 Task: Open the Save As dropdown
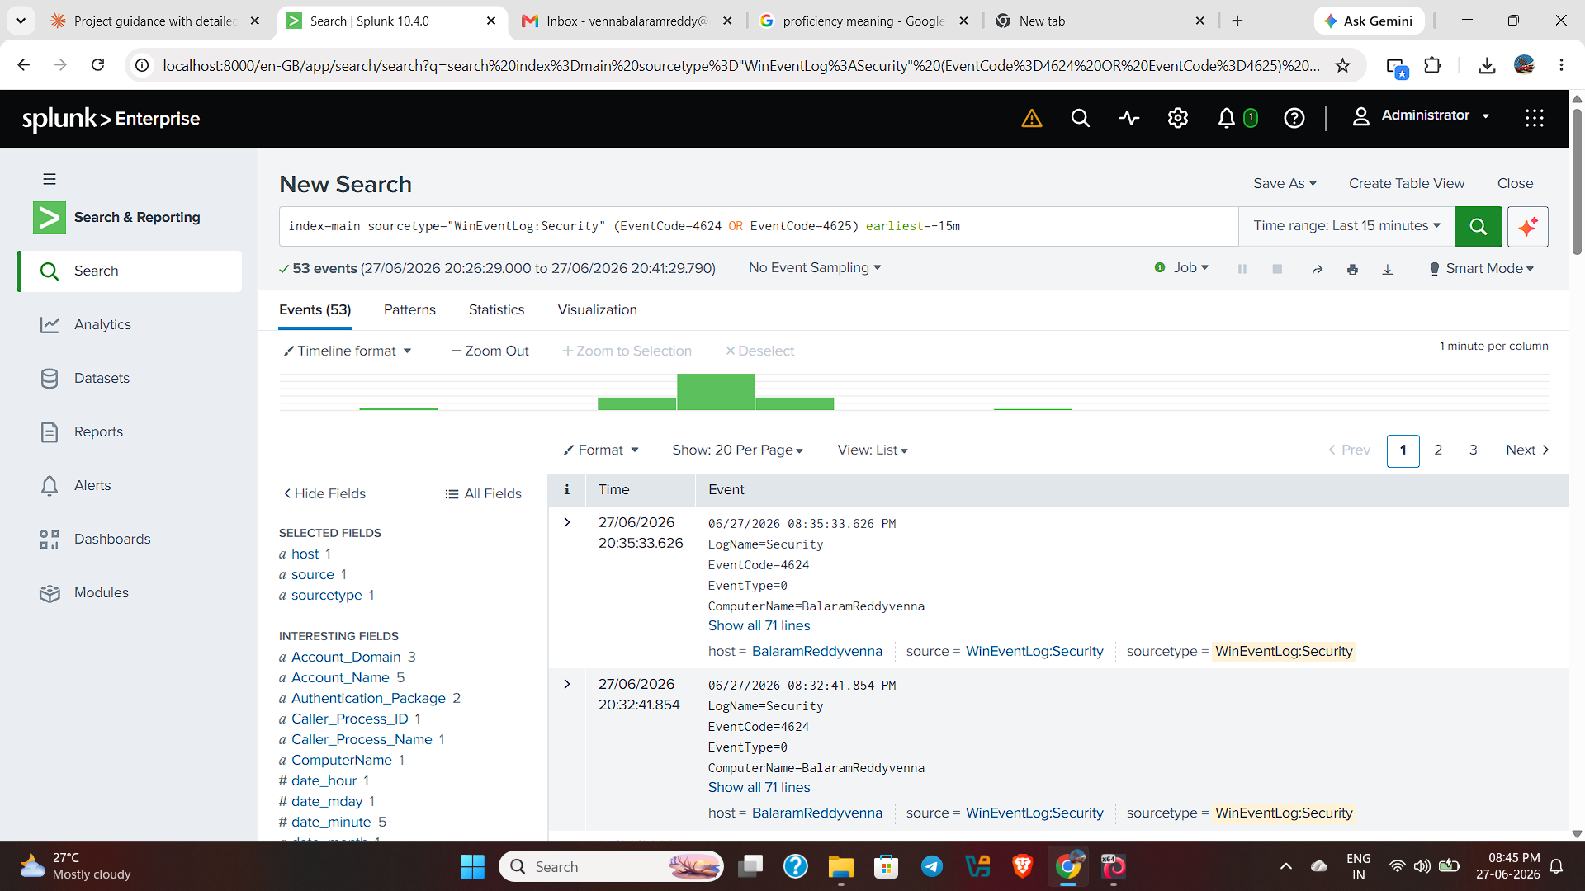[x=1285, y=183]
